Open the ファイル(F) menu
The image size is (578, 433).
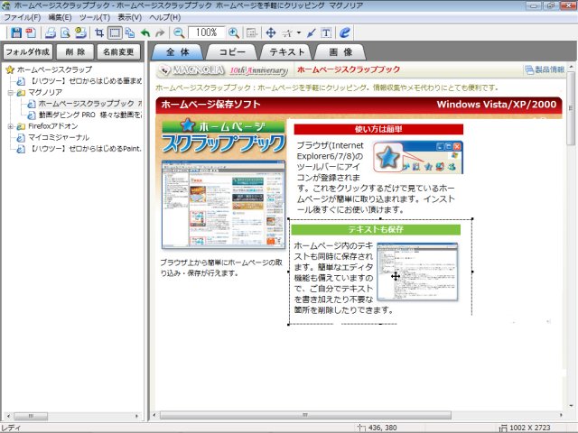22,17
